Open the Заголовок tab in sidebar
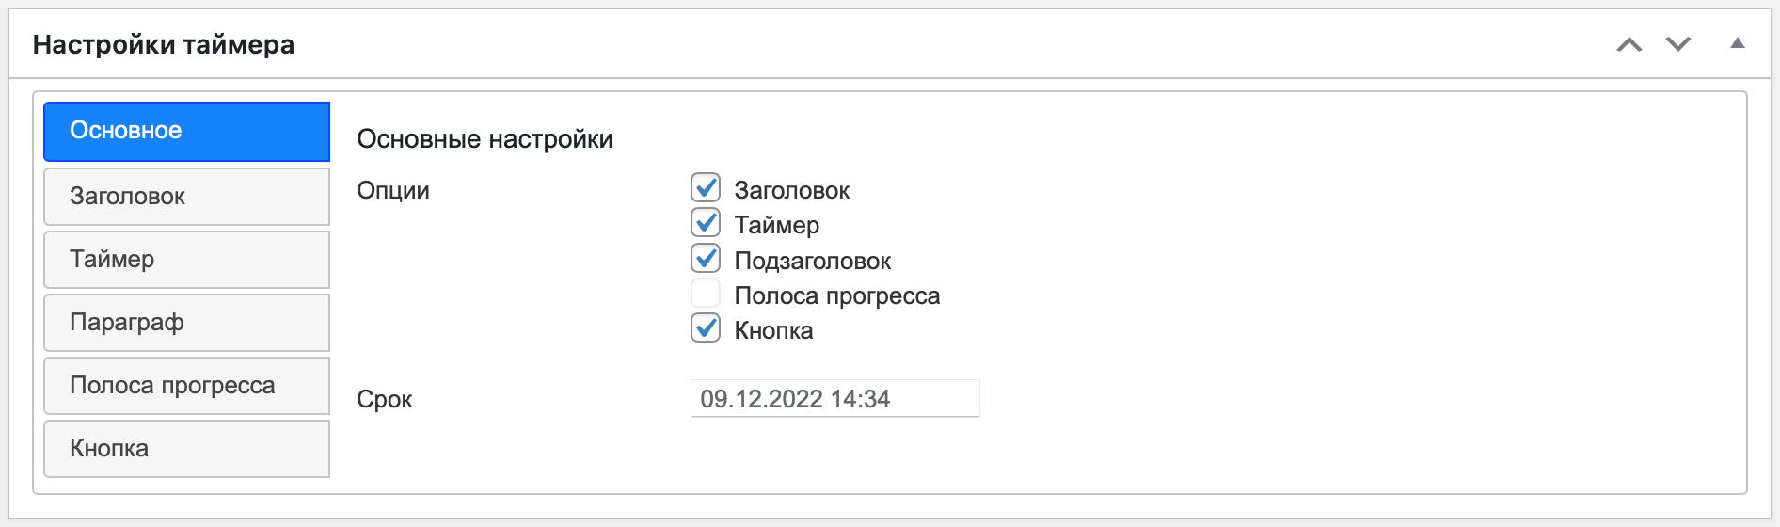Screen dimensions: 1780x527 click(186, 196)
